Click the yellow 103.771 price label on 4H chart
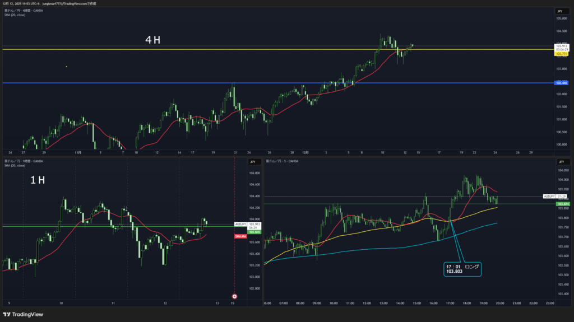Screen dimensions: 574x322 point(561,54)
